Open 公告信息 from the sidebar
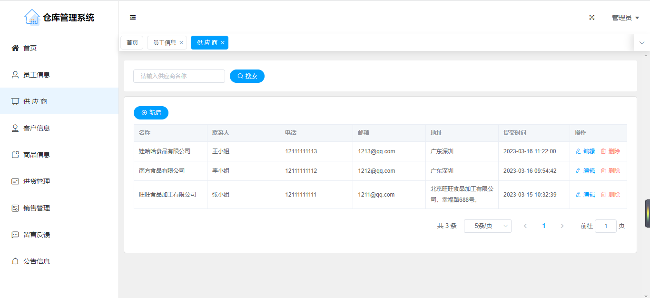Screen dimensions: 650x298 36,261
